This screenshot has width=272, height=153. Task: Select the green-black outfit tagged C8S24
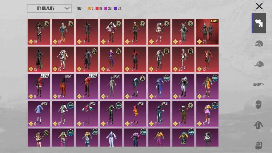click(x=111, y=114)
